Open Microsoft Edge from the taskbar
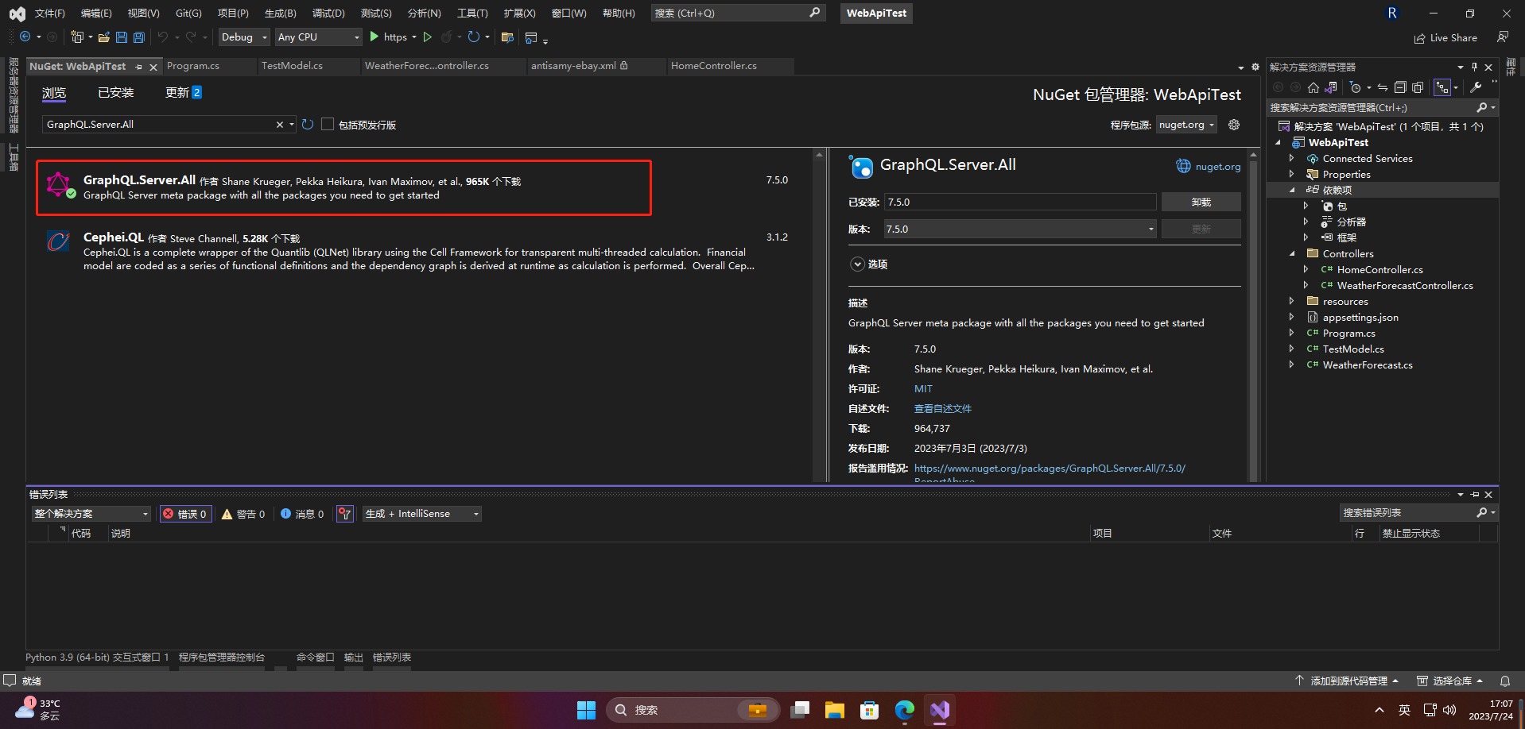This screenshot has height=729, width=1525. (x=905, y=710)
